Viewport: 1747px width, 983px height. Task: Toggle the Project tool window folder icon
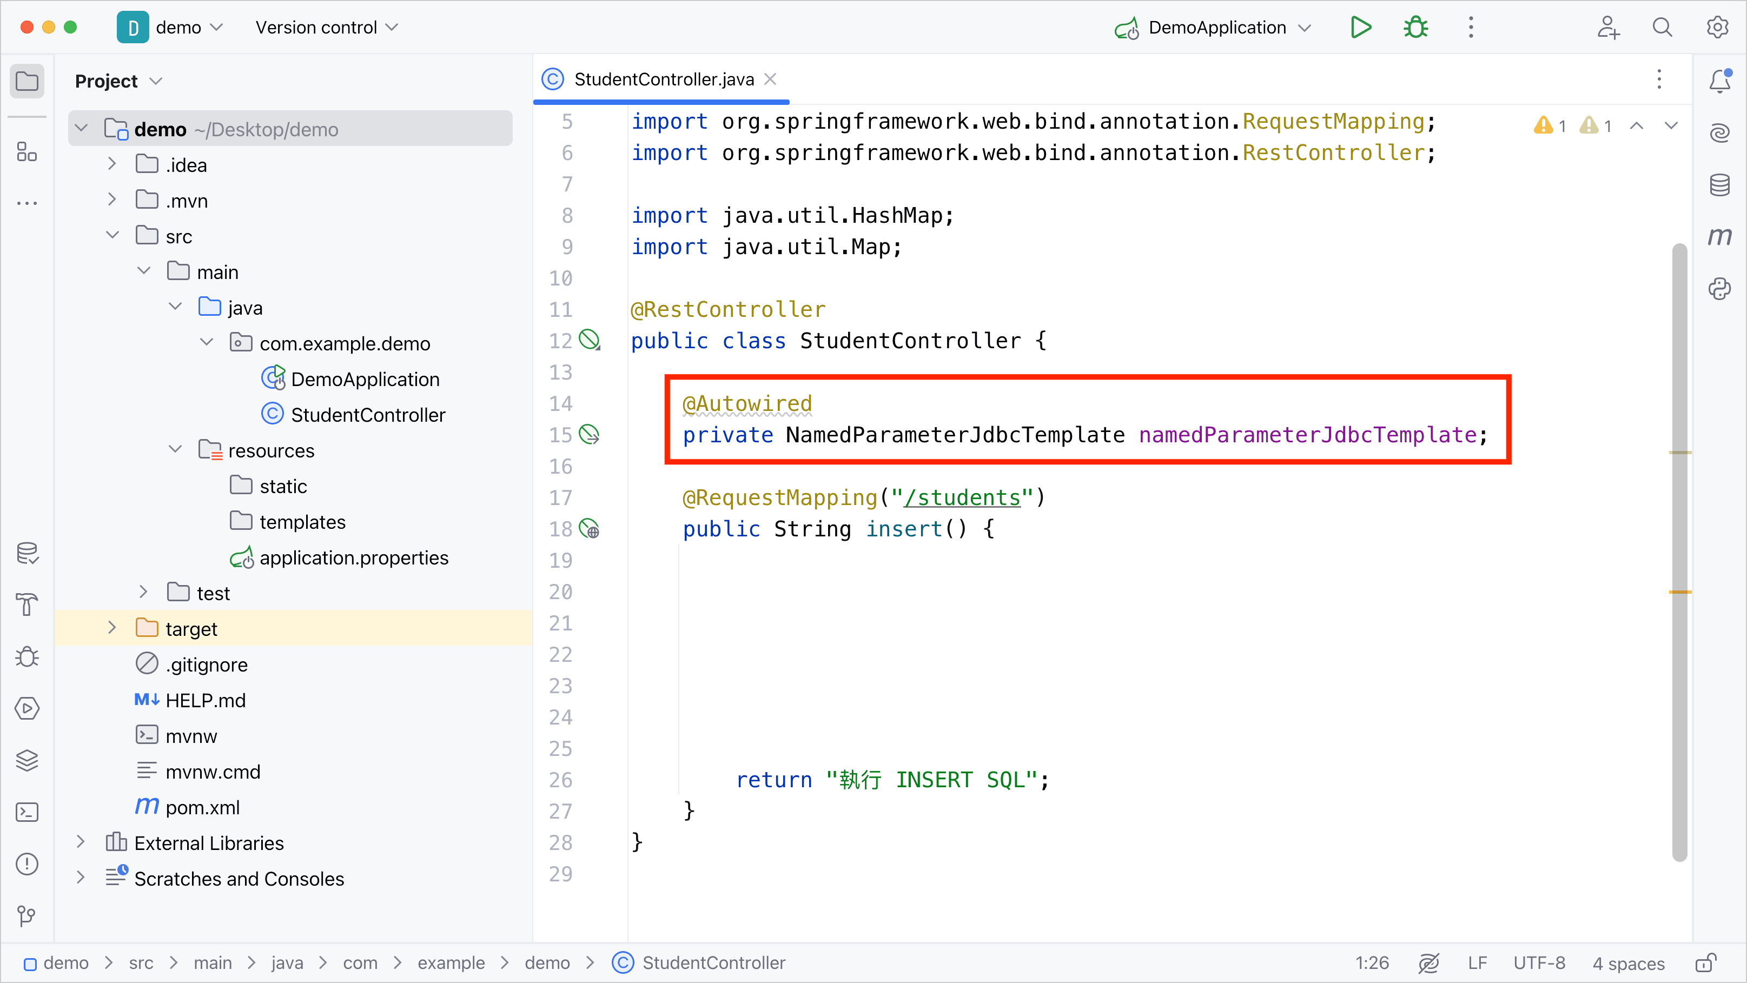coord(27,81)
